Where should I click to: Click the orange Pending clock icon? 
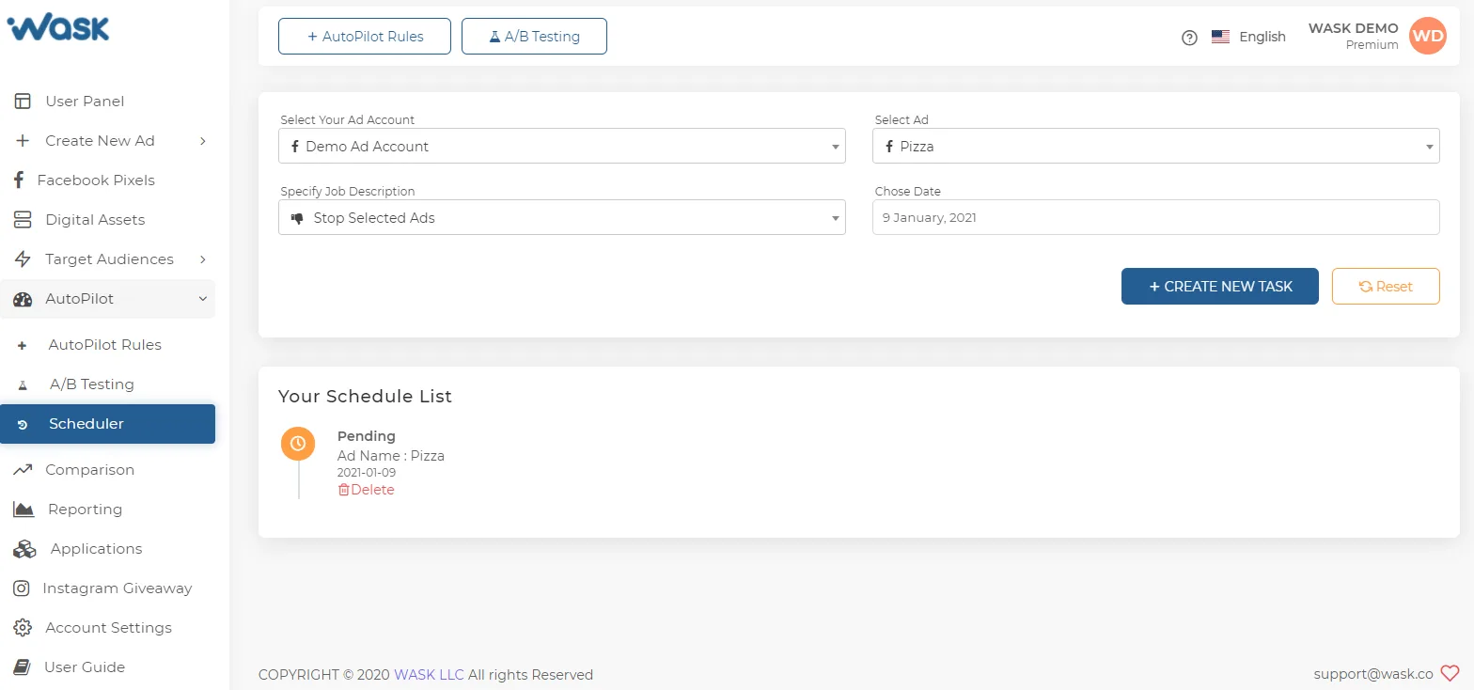point(298,443)
